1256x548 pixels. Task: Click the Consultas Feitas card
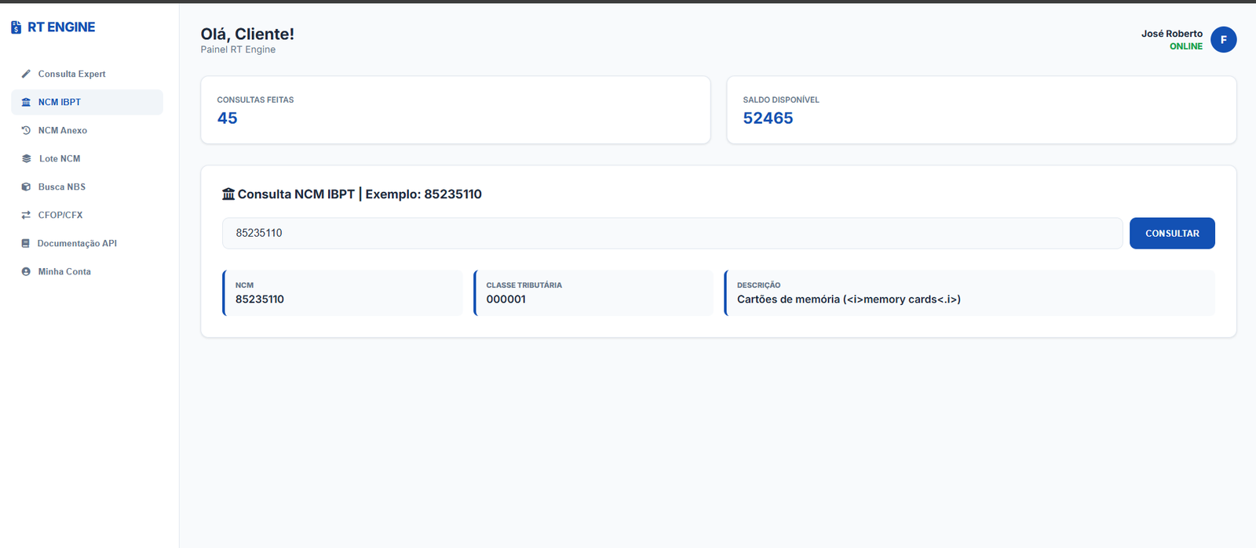click(x=455, y=110)
